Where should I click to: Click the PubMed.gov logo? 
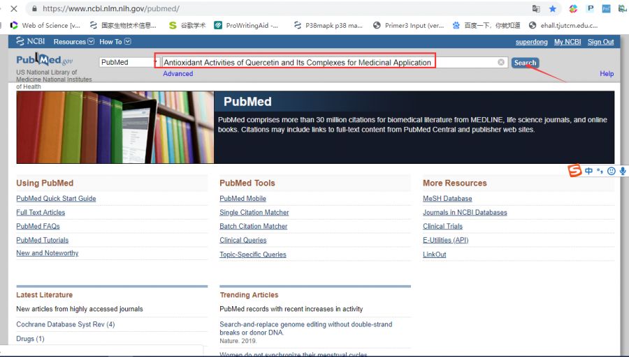(45, 61)
